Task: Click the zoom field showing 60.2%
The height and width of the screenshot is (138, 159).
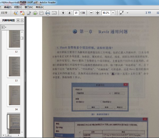Action: [x=106, y=13]
